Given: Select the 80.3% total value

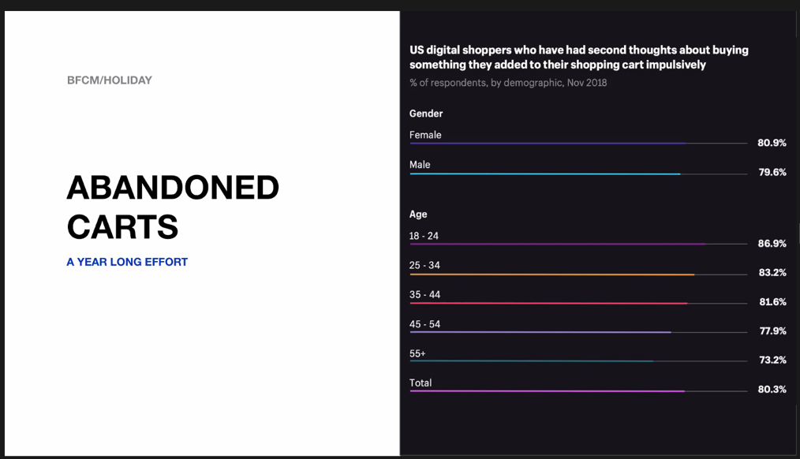Looking at the screenshot, I should 772,389.
